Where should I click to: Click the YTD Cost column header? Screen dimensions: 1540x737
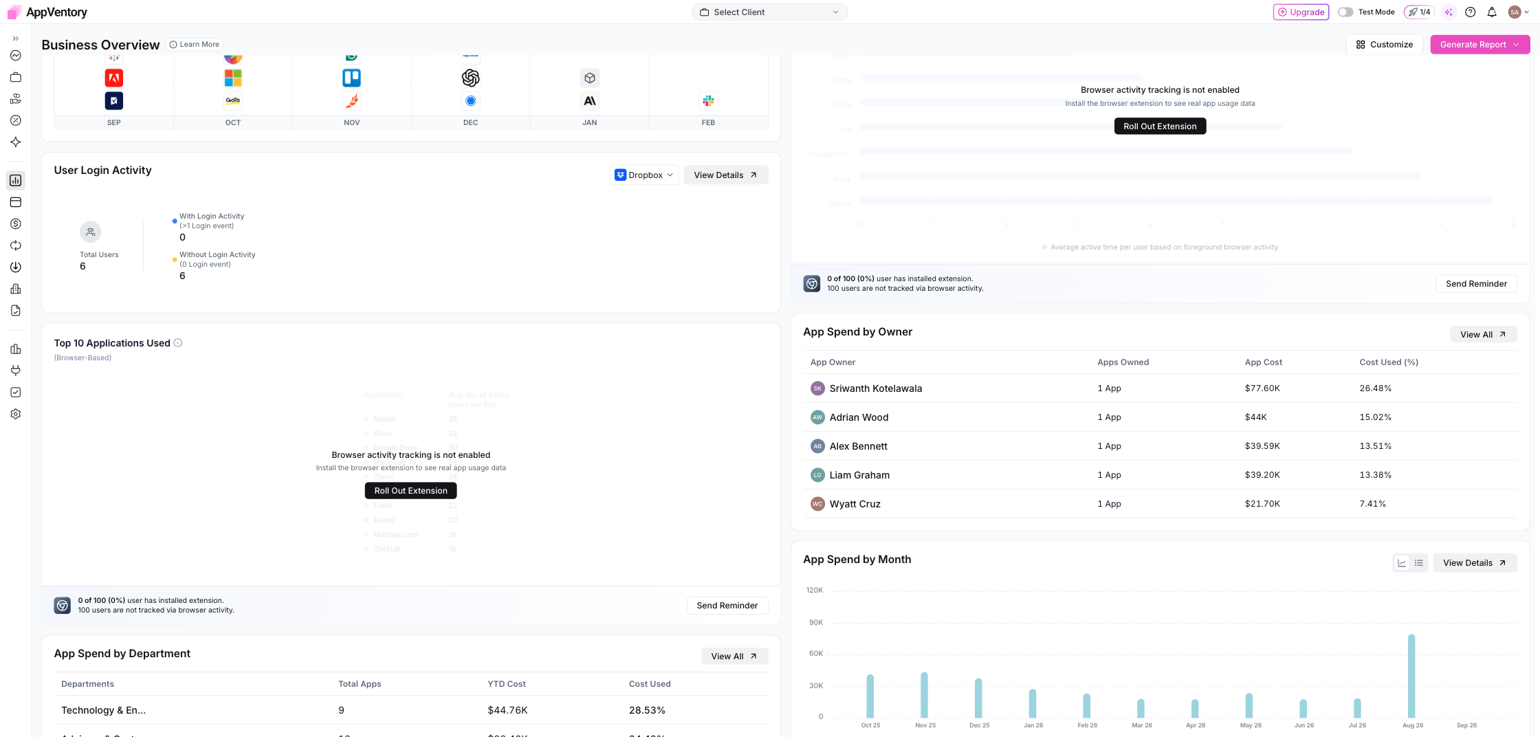coord(507,684)
